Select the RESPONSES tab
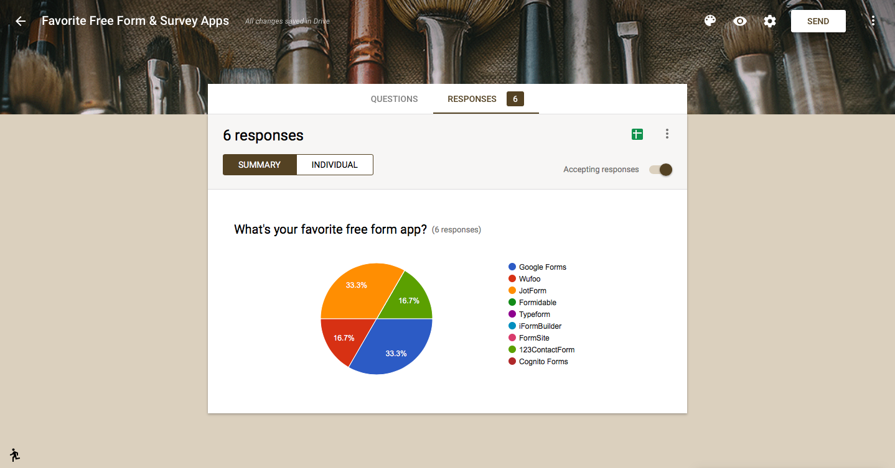The height and width of the screenshot is (468, 895). tap(472, 99)
